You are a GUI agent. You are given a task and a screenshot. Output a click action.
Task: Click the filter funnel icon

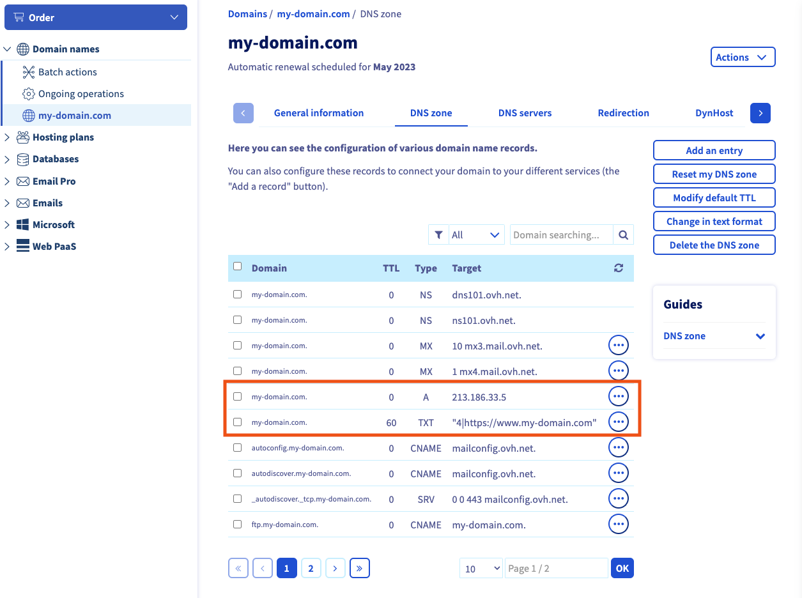(x=438, y=235)
